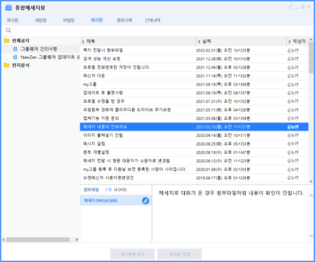The height and width of the screenshot is (262, 315).
Task: Open post 쪽지 전달시 첨부파일
Action: [x=194, y=50]
